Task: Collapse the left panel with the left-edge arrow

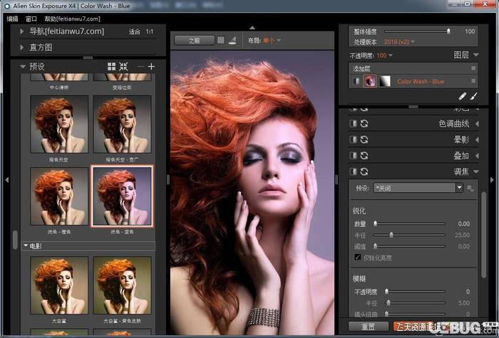Action: pyautogui.click(x=7, y=180)
